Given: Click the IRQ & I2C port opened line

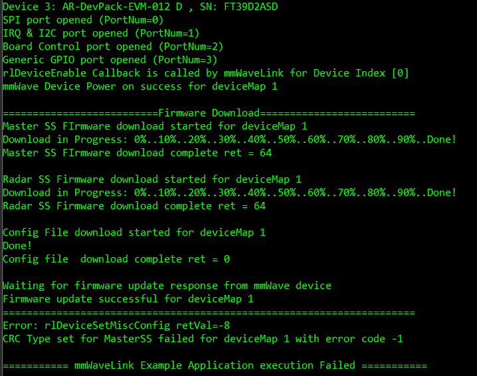Looking at the screenshot, I should (x=101, y=33).
